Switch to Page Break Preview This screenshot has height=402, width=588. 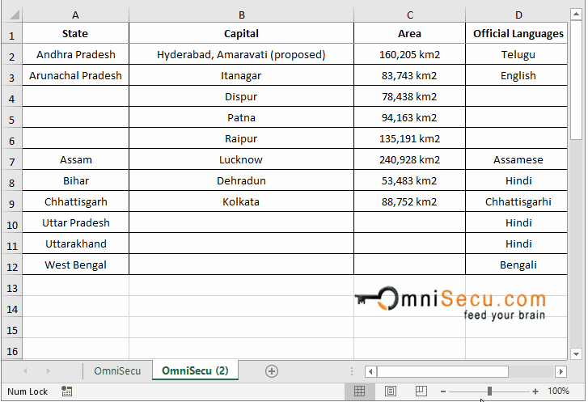[421, 391]
